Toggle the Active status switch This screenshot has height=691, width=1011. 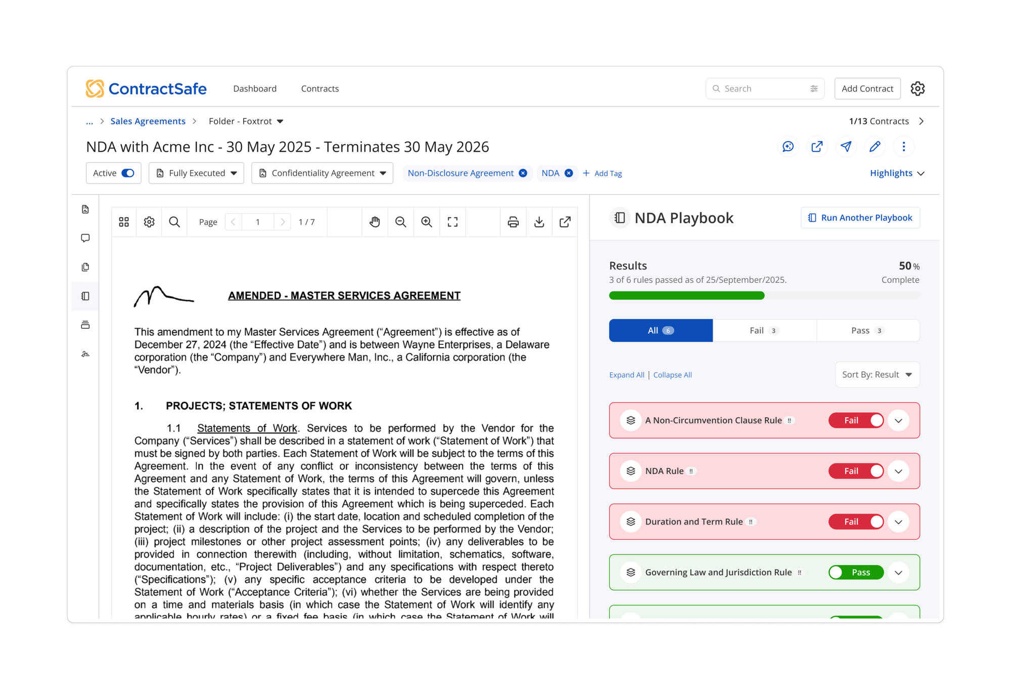pos(128,172)
